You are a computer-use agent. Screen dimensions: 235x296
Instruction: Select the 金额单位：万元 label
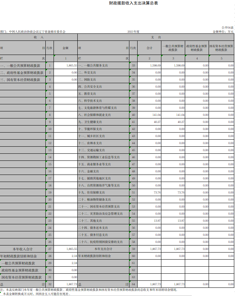(x=223, y=32)
